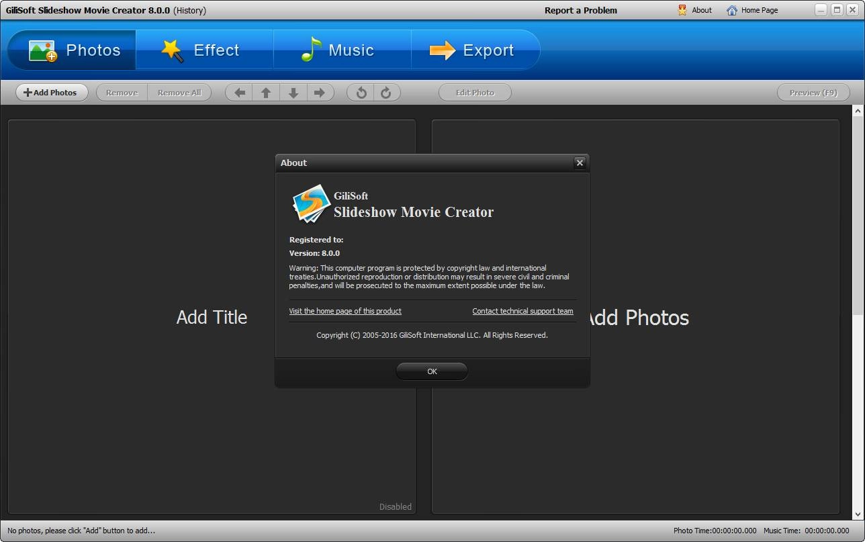
Task: Click the copyright notice text
Action: (x=432, y=335)
